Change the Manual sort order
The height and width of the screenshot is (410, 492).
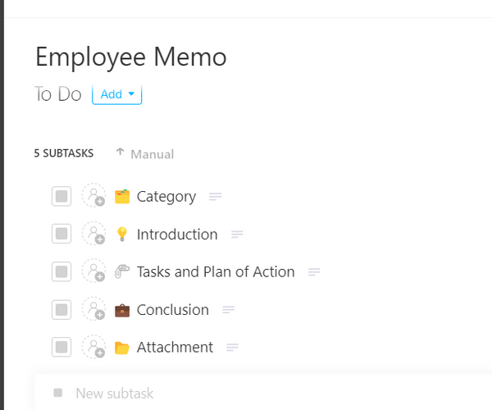click(145, 153)
